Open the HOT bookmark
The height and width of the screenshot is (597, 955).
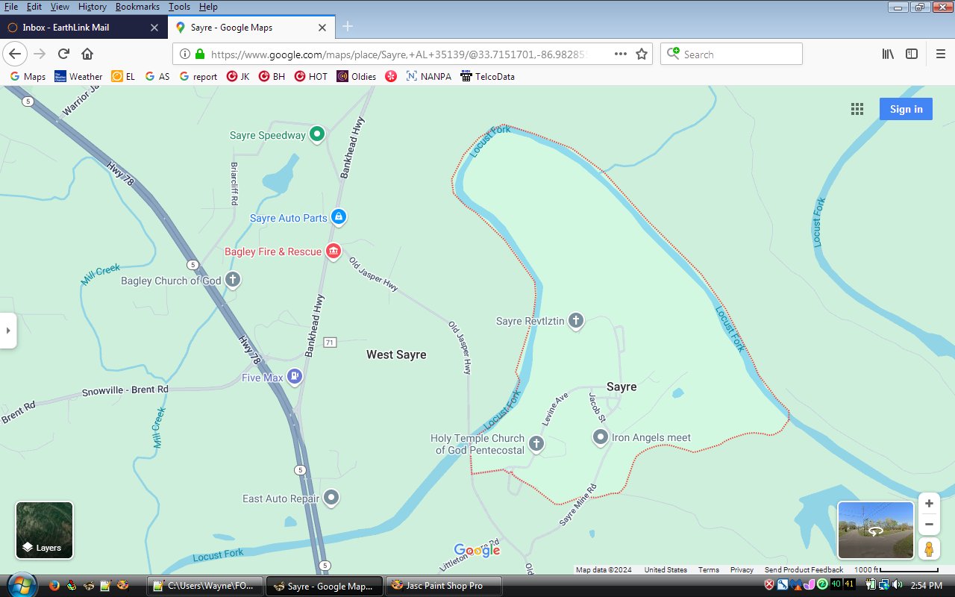pos(311,76)
